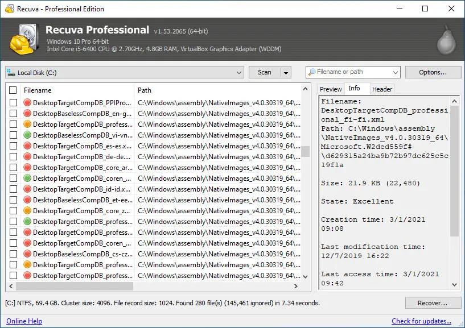Maximize the Recuva window

coord(425,9)
